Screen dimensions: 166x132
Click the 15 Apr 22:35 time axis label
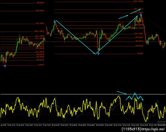pos(47,125)
